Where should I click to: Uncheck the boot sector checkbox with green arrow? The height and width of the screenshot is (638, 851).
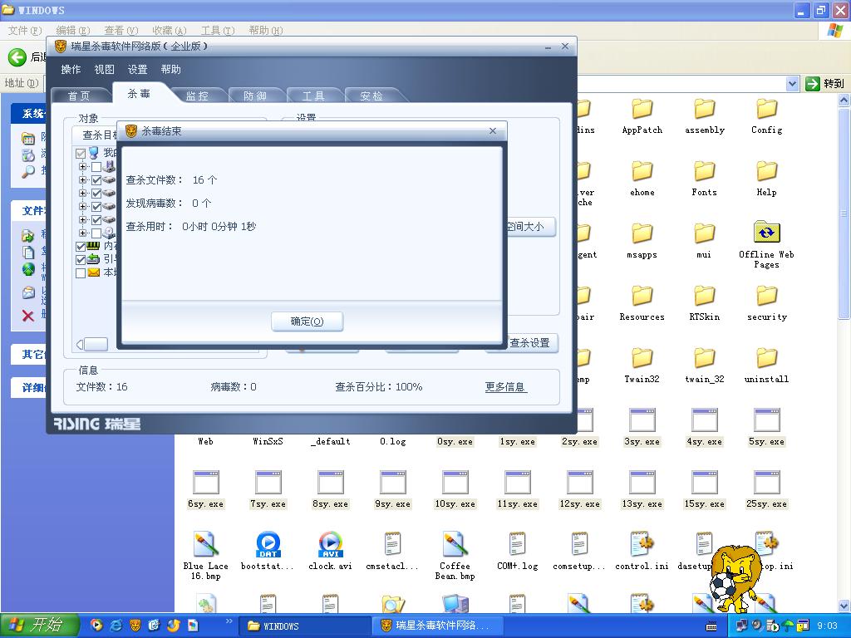click(81, 260)
